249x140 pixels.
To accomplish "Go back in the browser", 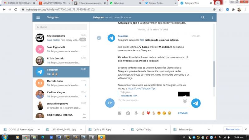I will point(4,10).
